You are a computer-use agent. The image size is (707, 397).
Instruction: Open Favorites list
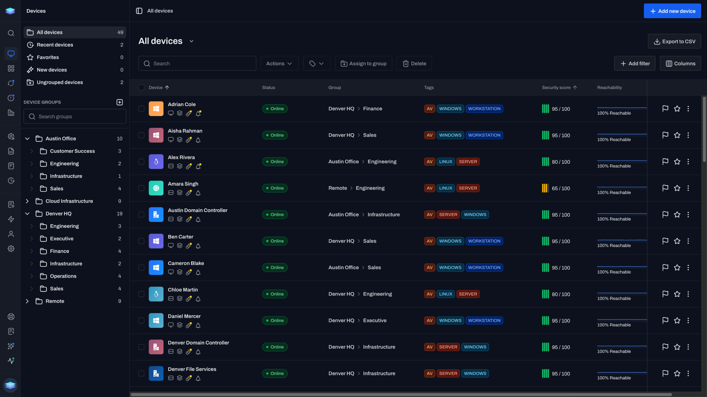coord(75,57)
